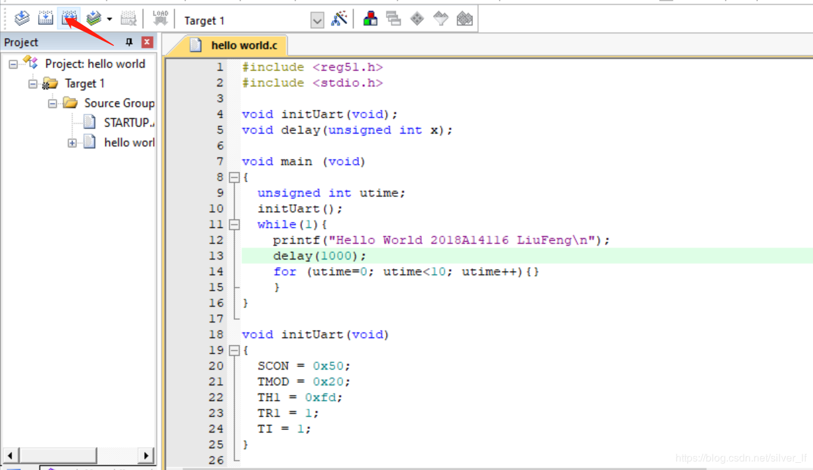Image resolution: width=813 pixels, height=470 pixels.
Task: Click the STARTUP file document icon
Action: point(90,123)
